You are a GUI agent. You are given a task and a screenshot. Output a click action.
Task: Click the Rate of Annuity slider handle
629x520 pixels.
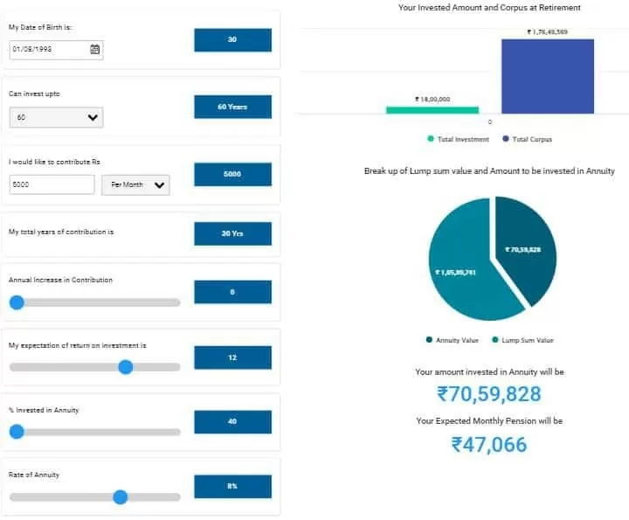120,496
